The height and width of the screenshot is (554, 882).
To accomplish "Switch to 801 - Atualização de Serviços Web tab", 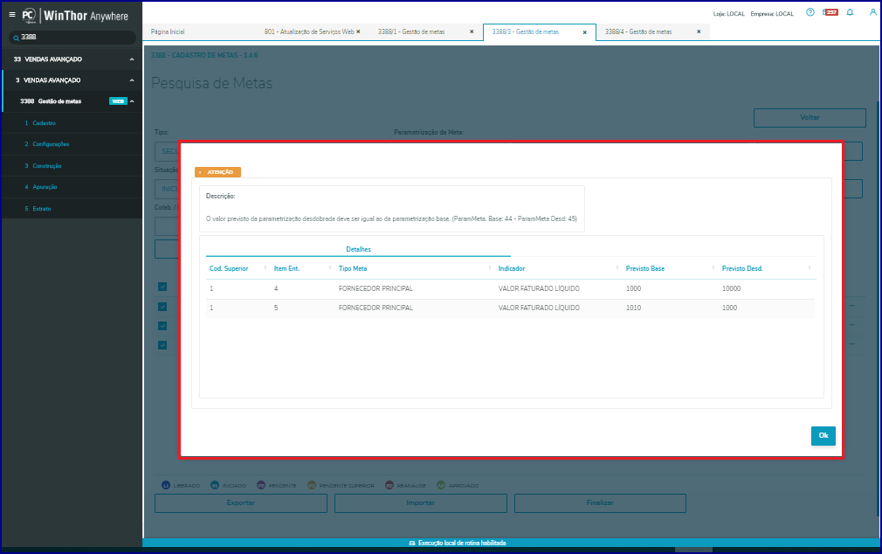I will pos(309,32).
